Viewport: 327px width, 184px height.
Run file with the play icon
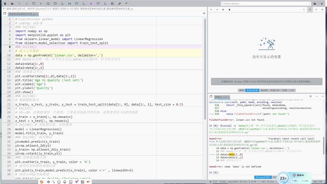coord(41,4)
